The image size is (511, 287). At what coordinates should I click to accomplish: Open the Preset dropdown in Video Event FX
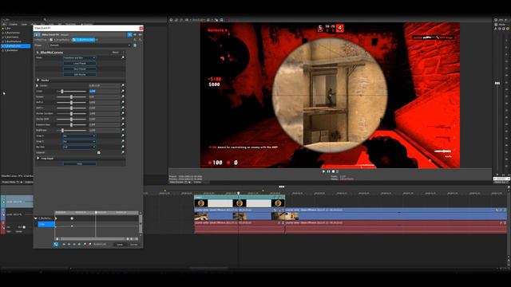90,45
